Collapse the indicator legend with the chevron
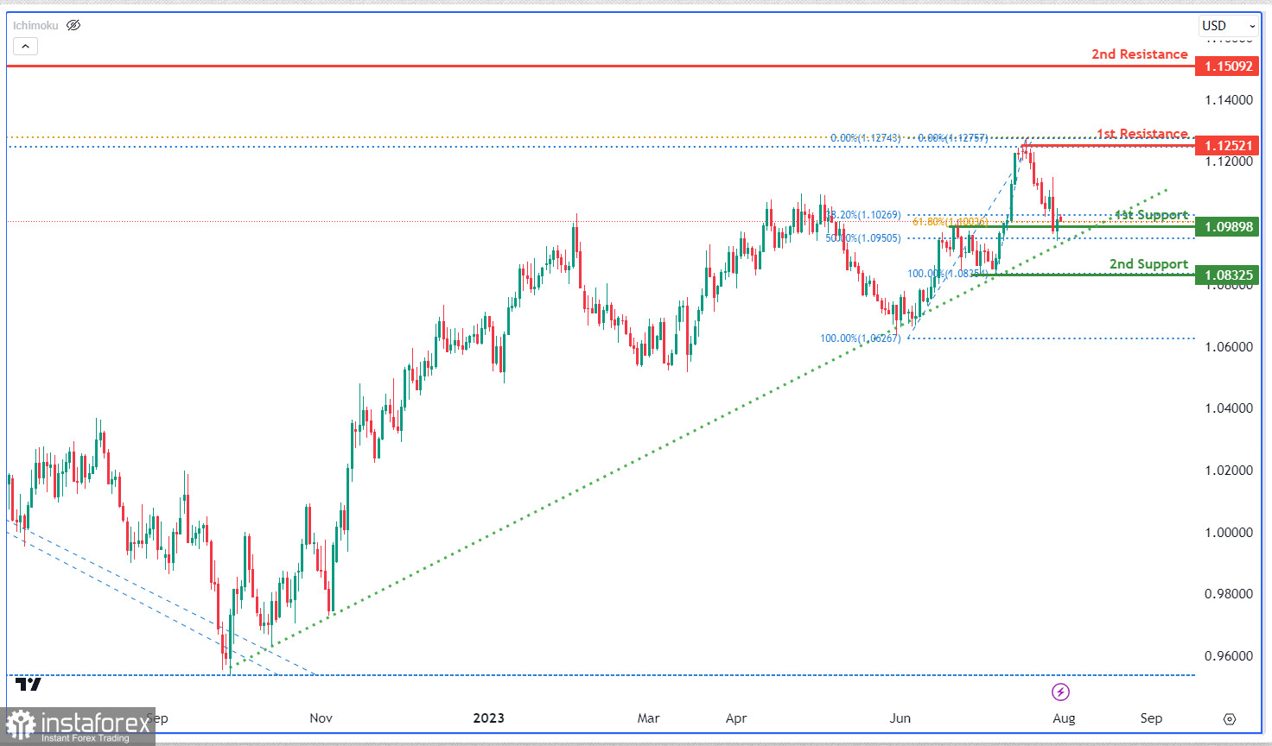The width and height of the screenshot is (1272, 746). click(25, 47)
